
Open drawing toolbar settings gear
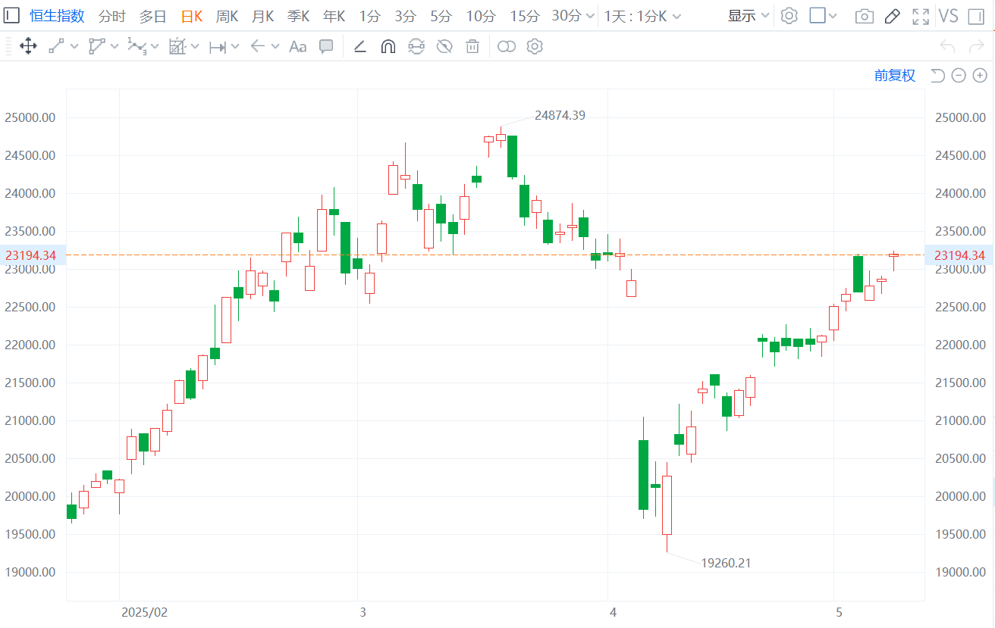pyautogui.click(x=535, y=47)
